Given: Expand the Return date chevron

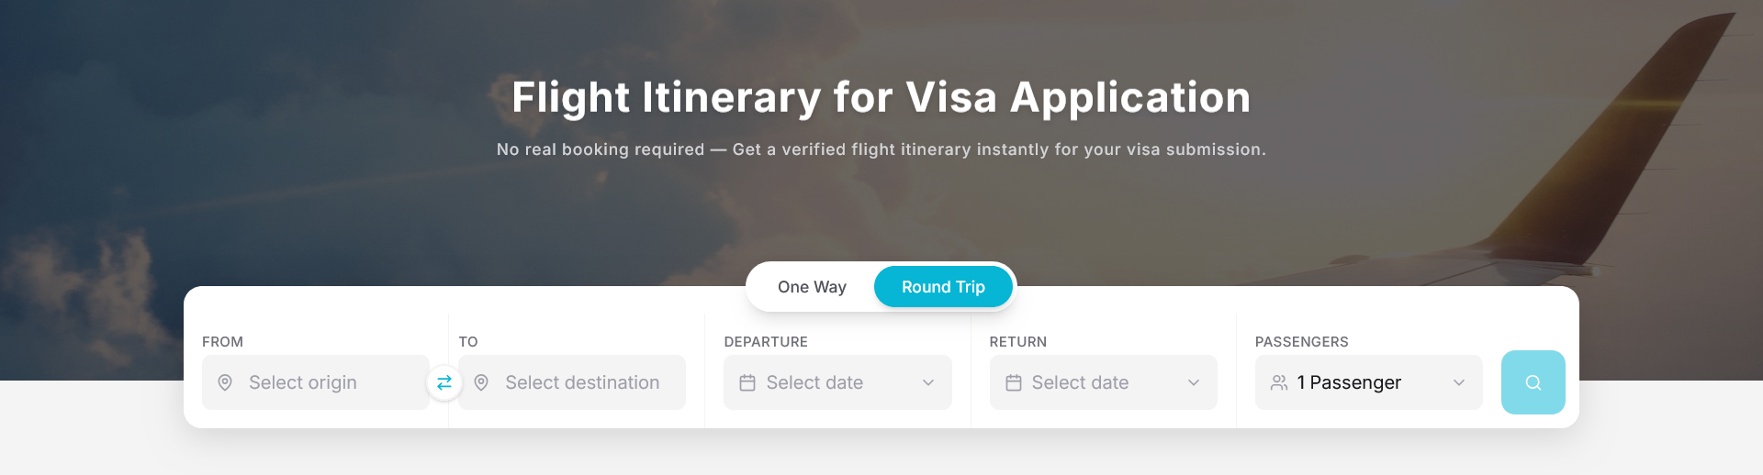Looking at the screenshot, I should tap(1194, 382).
